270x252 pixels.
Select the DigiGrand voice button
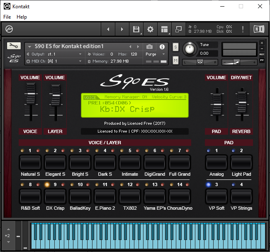(x=155, y=162)
